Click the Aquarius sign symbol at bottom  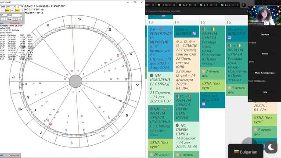click(x=103, y=136)
